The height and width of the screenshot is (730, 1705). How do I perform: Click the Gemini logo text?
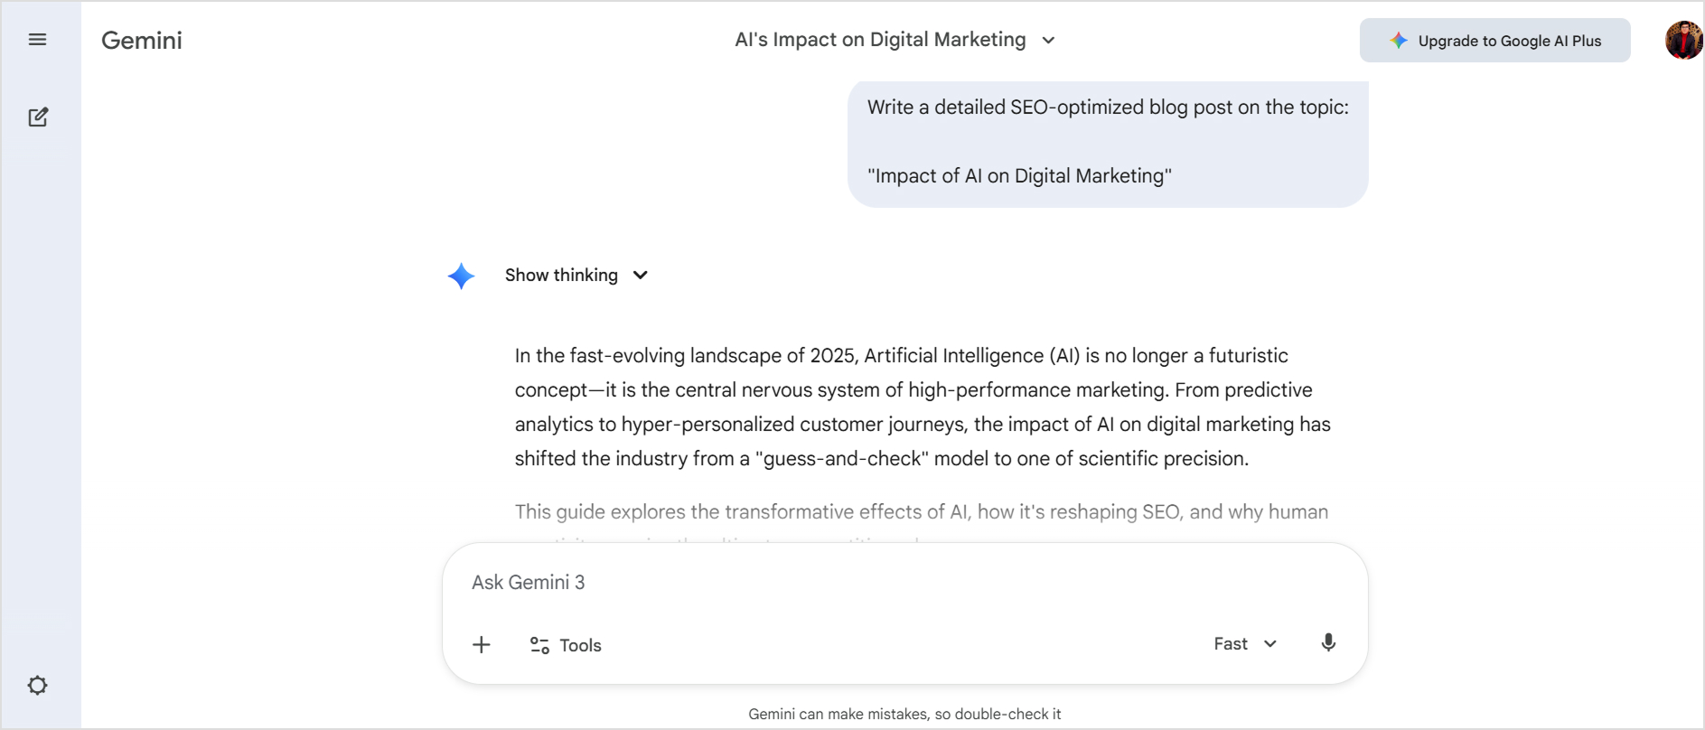(x=142, y=40)
